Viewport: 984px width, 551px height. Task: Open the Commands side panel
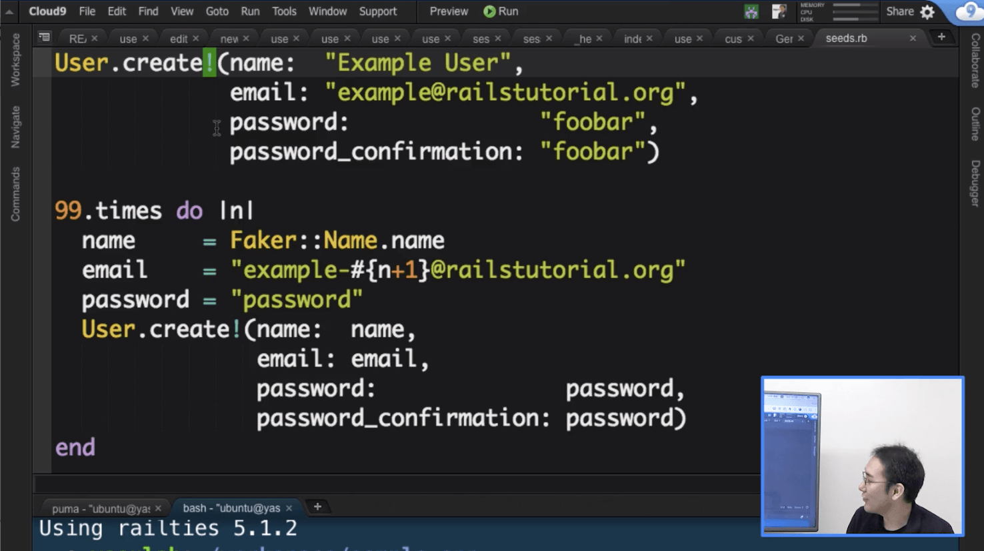[15, 194]
